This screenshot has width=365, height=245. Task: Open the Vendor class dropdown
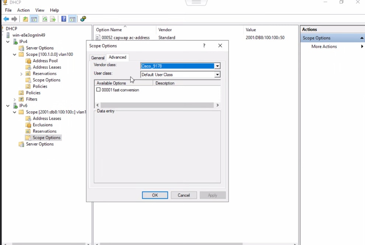(217, 66)
